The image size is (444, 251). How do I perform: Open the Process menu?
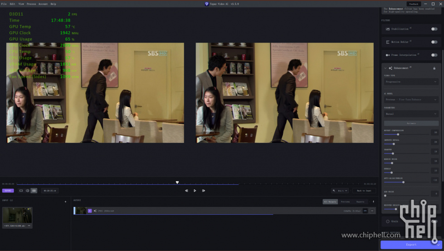coord(31,4)
